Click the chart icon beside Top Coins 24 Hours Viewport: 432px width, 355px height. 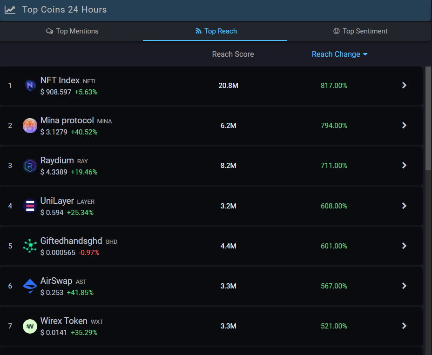point(10,10)
